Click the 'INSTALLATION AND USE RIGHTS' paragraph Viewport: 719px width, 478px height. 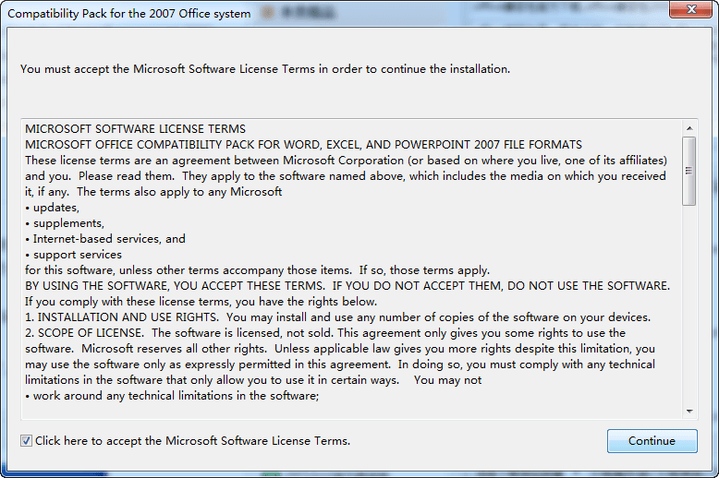point(338,317)
